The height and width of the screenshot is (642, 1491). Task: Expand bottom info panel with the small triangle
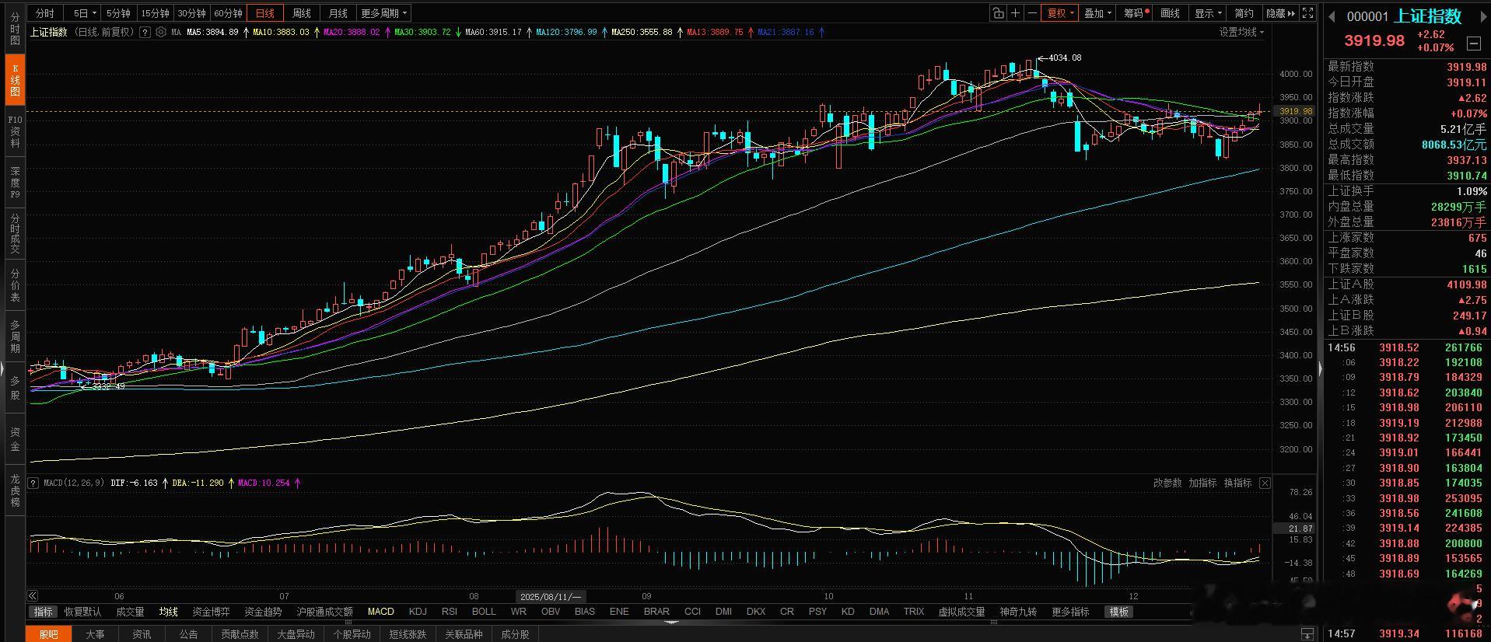tap(672, 623)
